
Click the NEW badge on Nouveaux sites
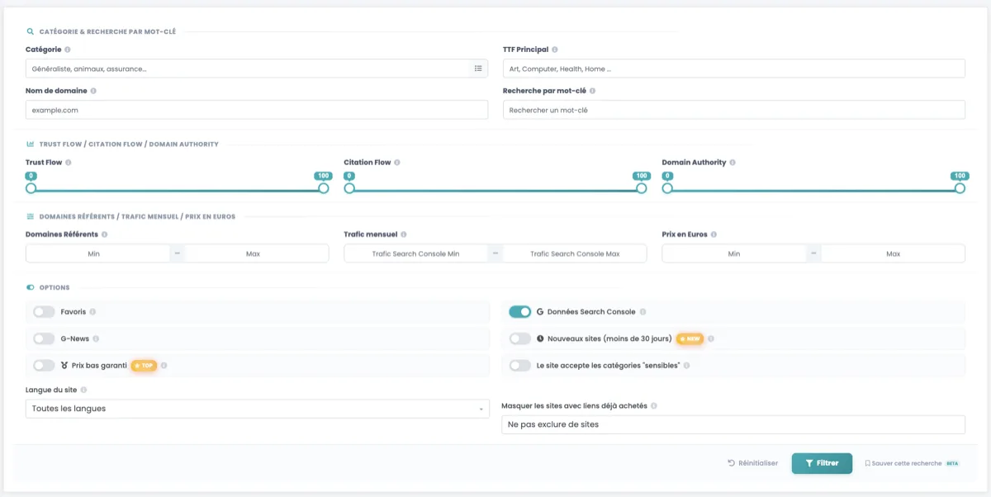[x=690, y=338]
